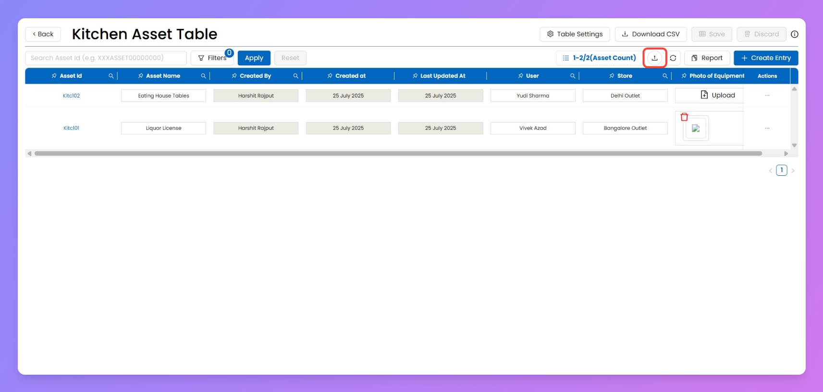
Task: Pin the User column
Action: pyautogui.click(x=521, y=76)
